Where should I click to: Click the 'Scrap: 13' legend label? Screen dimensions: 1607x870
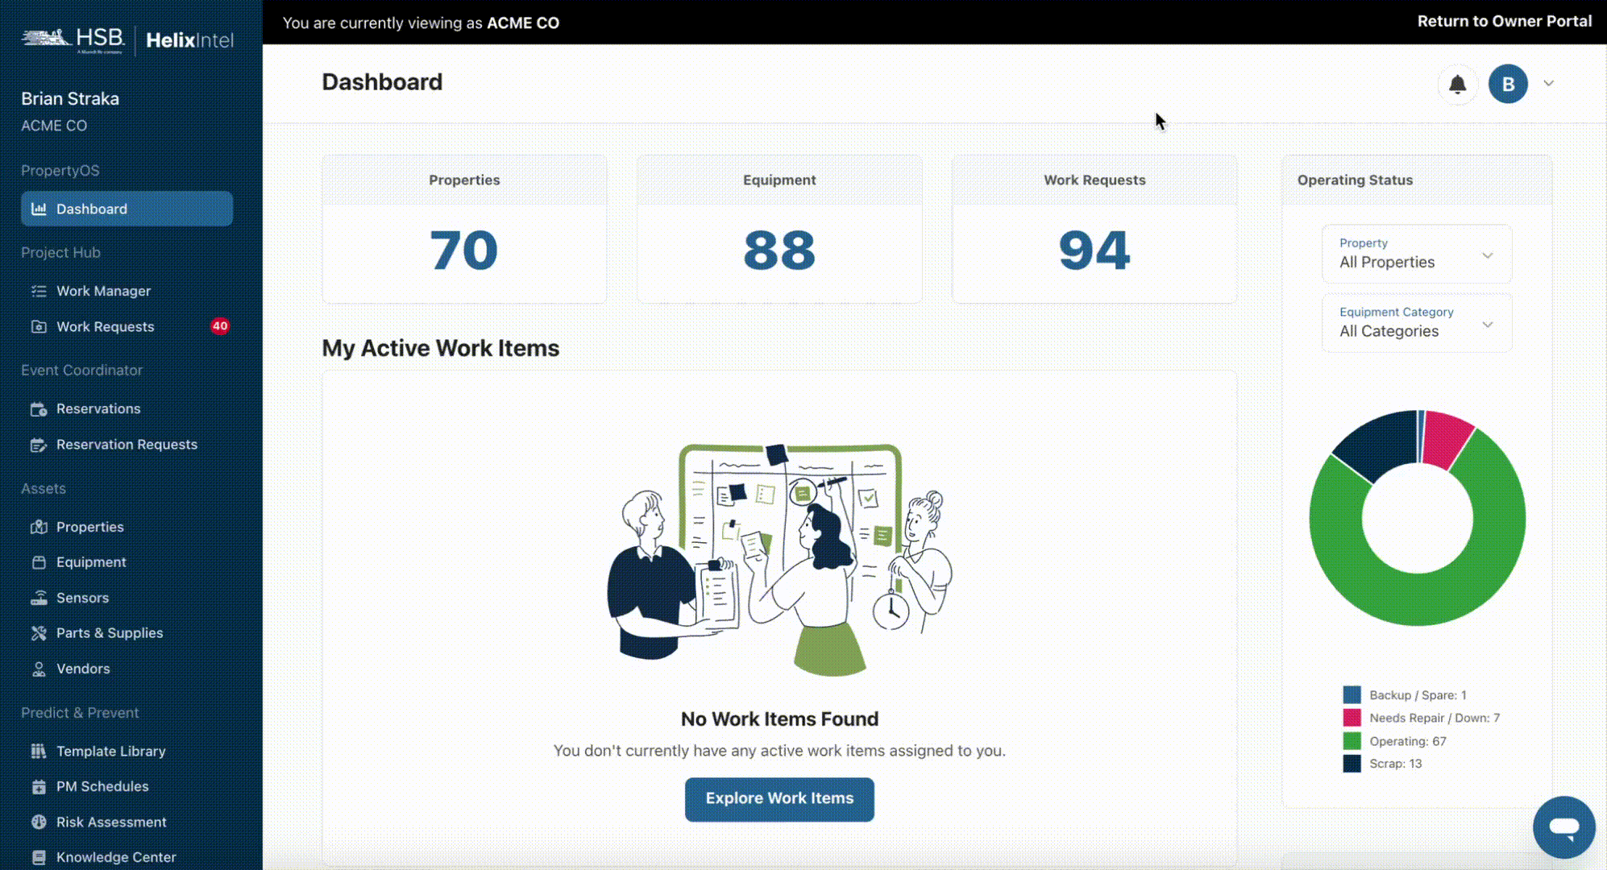tap(1395, 764)
